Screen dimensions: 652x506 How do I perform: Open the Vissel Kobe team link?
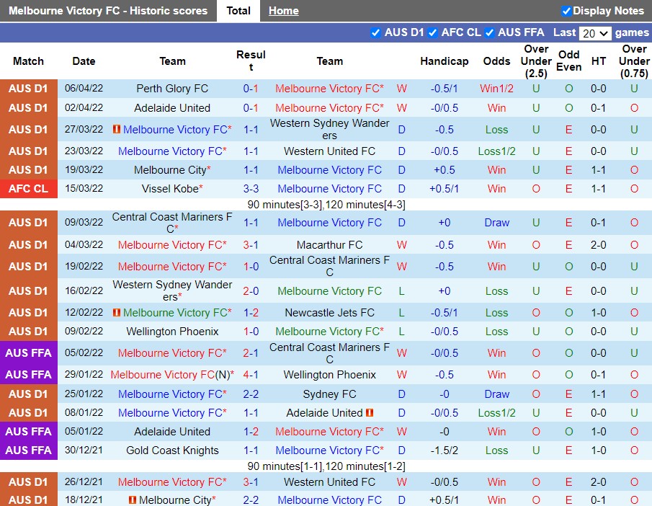tap(169, 189)
